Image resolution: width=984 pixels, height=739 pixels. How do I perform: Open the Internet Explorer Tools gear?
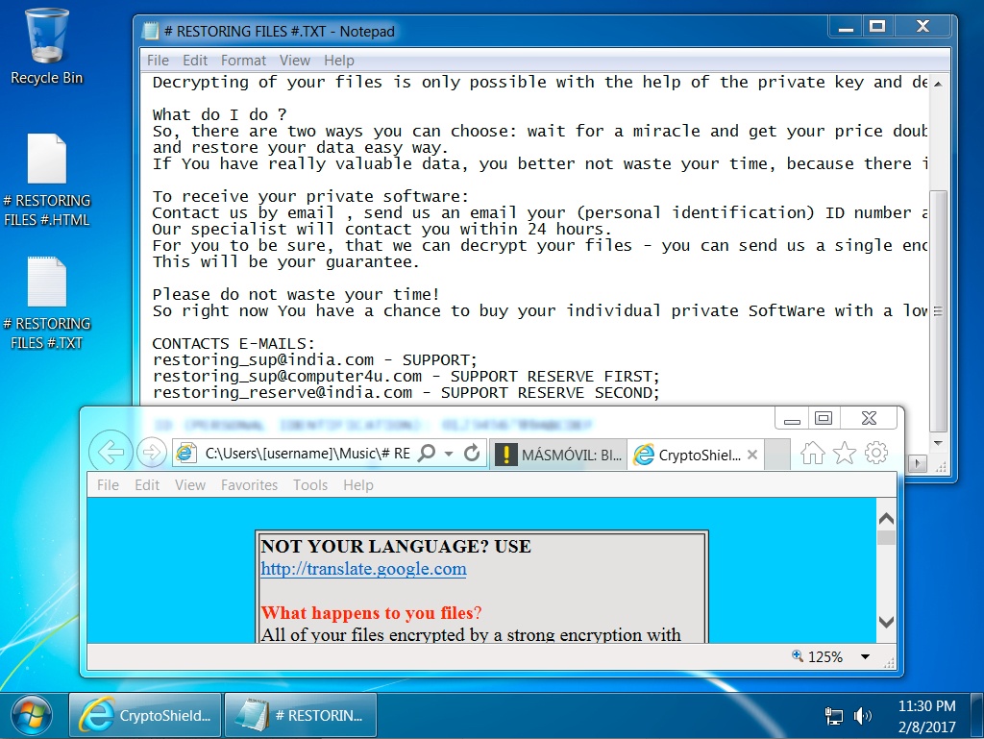tap(876, 453)
